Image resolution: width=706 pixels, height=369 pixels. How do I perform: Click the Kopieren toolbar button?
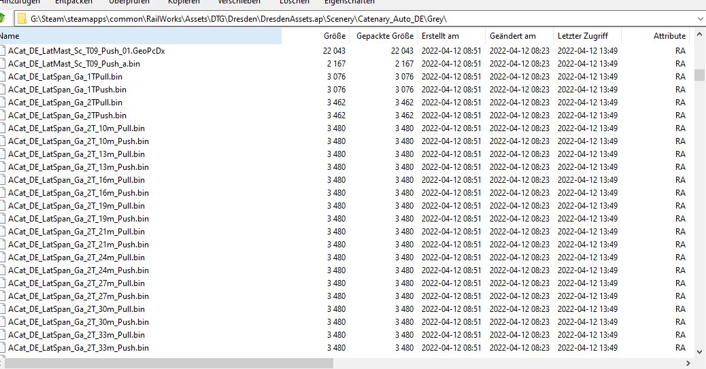(184, 2)
